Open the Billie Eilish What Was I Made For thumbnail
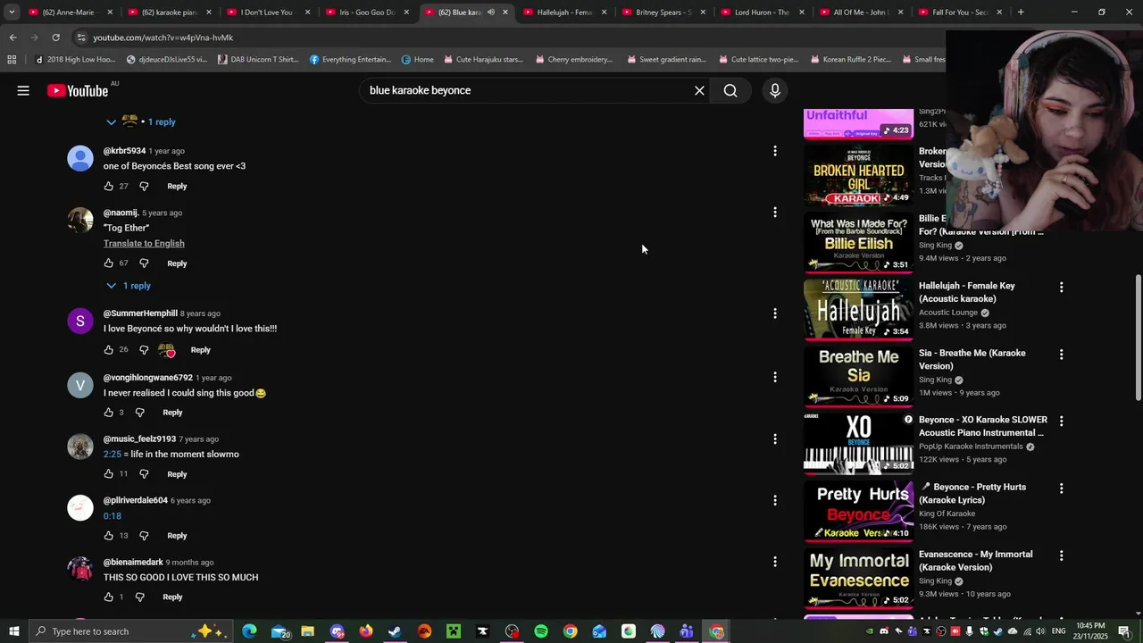This screenshot has height=643, width=1143. [858, 241]
